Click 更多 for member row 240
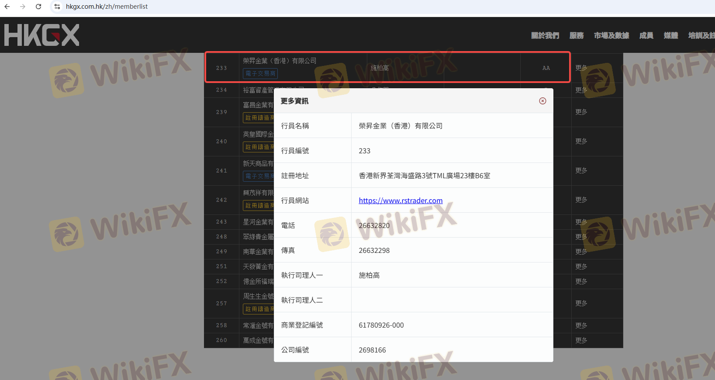Image resolution: width=715 pixels, height=380 pixels. [x=581, y=141]
